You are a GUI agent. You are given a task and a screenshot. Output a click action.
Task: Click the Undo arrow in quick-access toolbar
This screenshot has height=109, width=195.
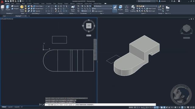[23, 1]
